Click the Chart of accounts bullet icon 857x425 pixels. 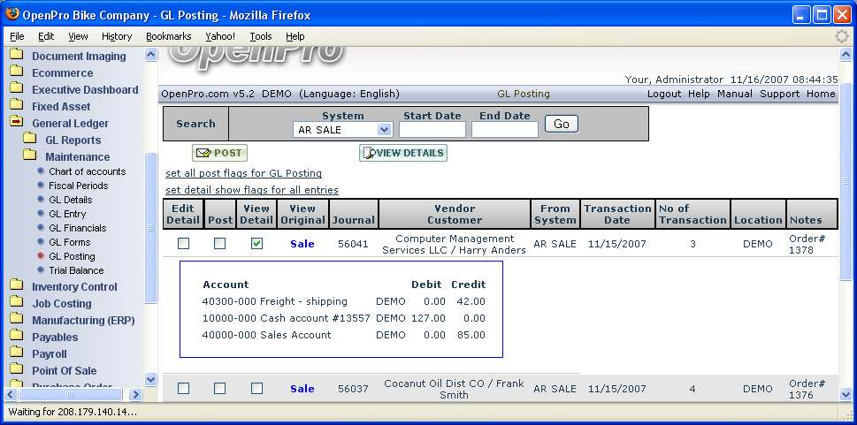pos(41,171)
